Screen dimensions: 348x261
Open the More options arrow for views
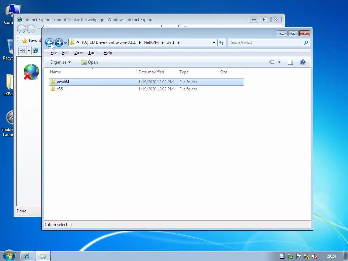(x=279, y=62)
